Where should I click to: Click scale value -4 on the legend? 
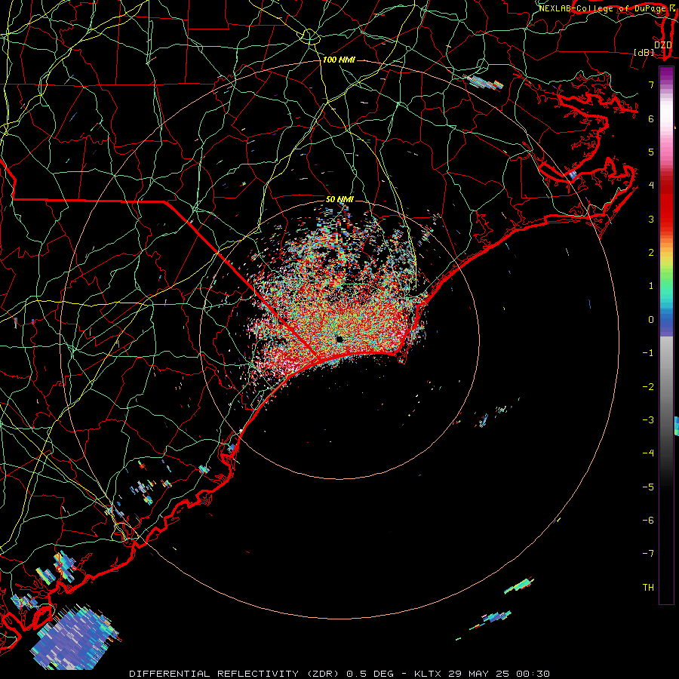tap(648, 453)
